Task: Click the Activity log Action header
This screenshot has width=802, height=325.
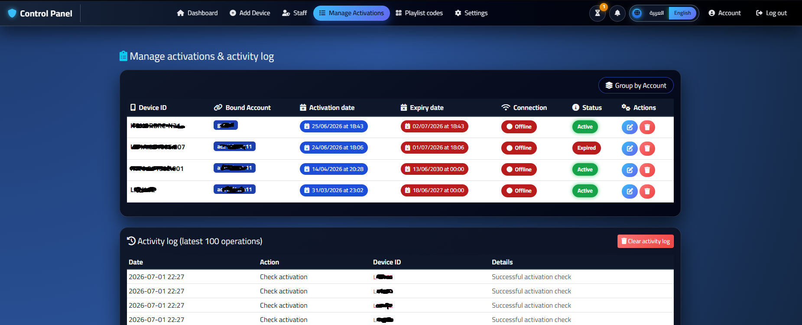Action: pyautogui.click(x=269, y=262)
